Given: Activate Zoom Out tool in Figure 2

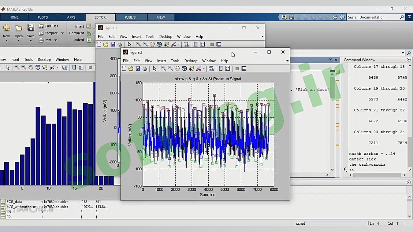Looking at the screenshot, I should click(x=170, y=68).
